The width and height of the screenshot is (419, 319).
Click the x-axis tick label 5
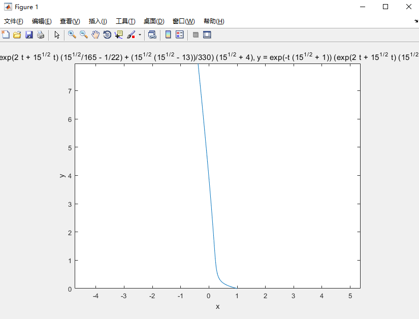(350, 296)
